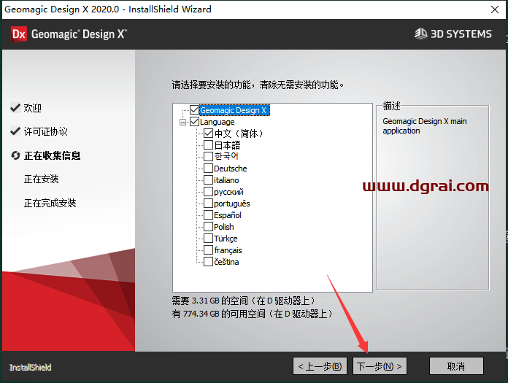Click the 3D Systems logo icon
Viewport: 508px width, 383px height.
click(421, 34)
